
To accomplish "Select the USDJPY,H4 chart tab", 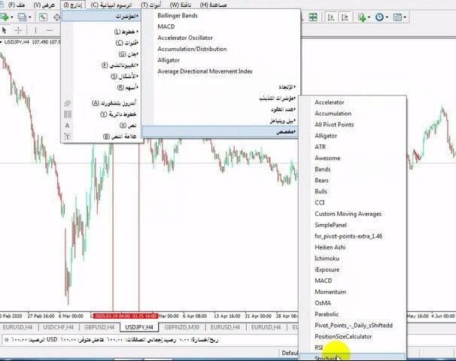I will [139, 328].
